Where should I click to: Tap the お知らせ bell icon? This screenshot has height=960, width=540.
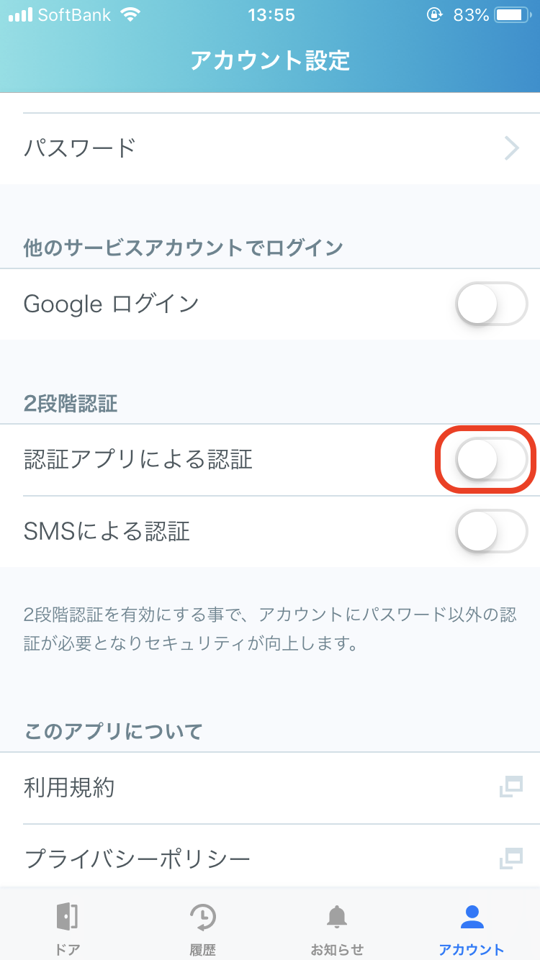pyautogui.click(x=337, y=917)
